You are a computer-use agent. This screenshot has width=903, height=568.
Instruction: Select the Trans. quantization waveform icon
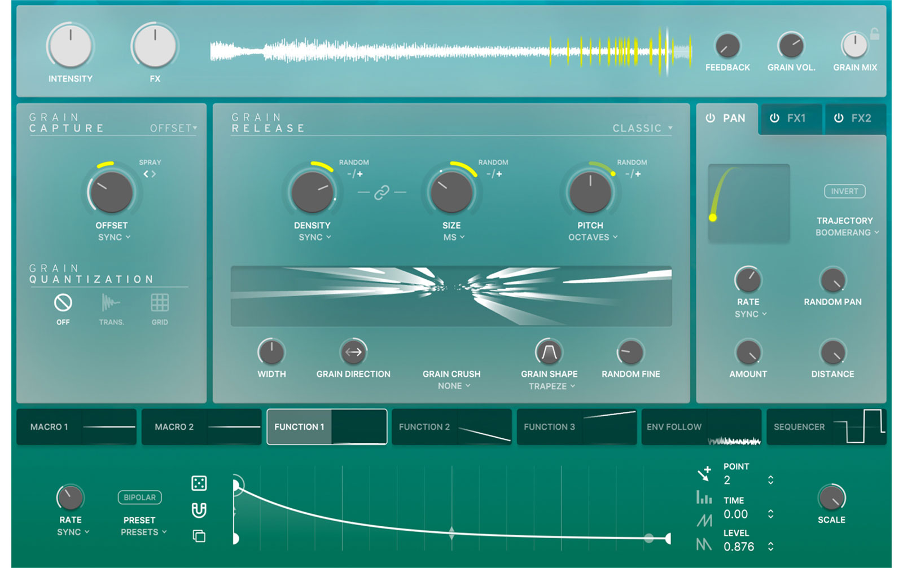[x=111, y=303]
